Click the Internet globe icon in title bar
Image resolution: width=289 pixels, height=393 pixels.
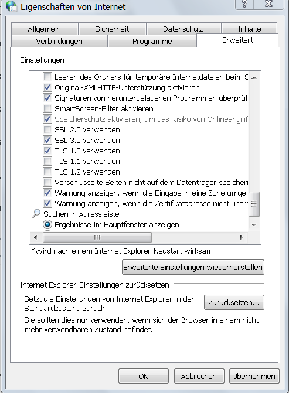(x=11, y=6)
